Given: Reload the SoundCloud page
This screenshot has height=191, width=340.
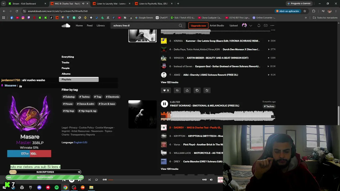Looking at the screenshot, I should 17,11.
